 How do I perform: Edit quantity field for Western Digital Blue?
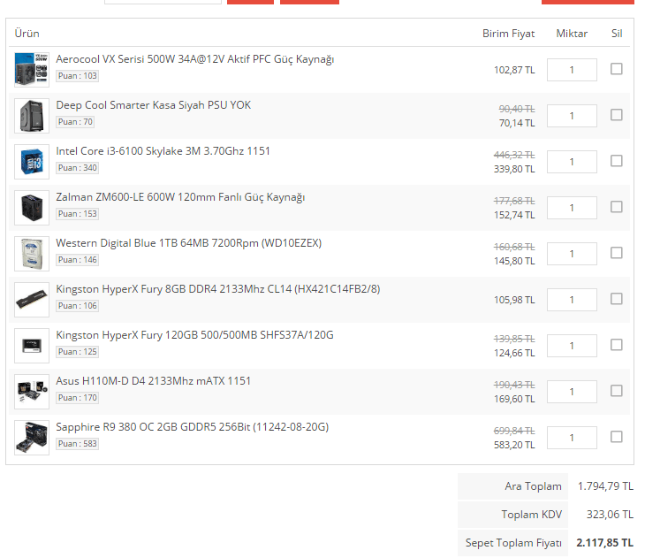pos(572,254)
